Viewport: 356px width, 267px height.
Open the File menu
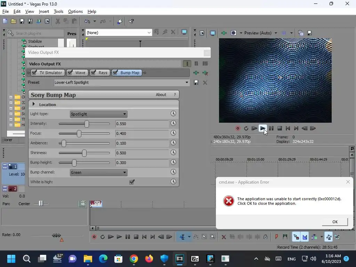click(6, 11)
